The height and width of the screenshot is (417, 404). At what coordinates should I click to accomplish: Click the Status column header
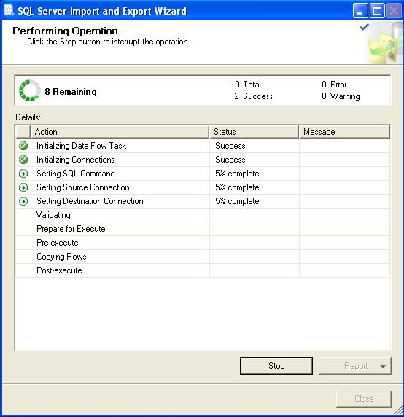[254, 132]
